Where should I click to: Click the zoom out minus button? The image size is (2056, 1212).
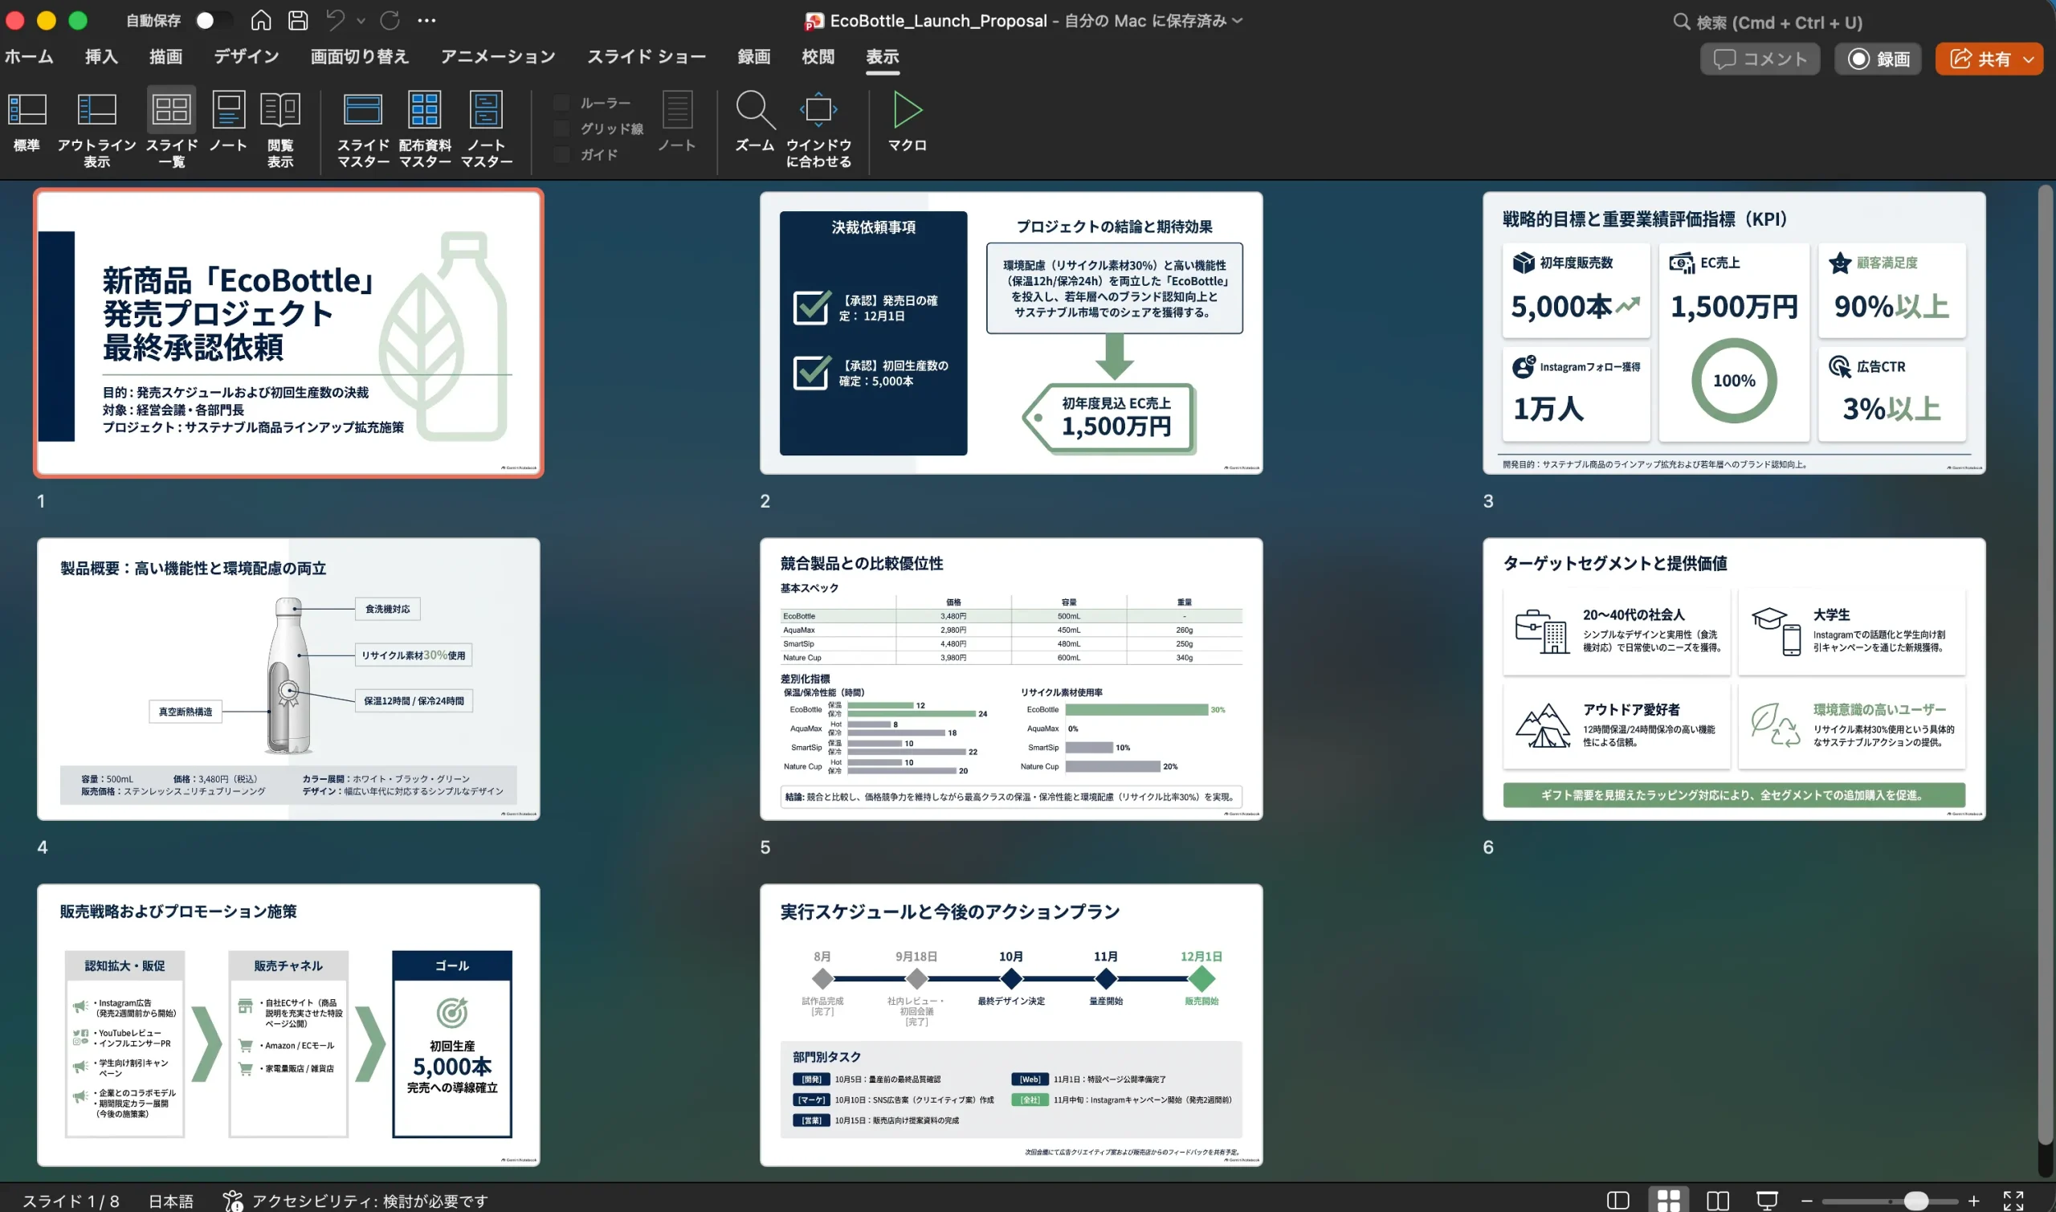pos(1807,1201)
